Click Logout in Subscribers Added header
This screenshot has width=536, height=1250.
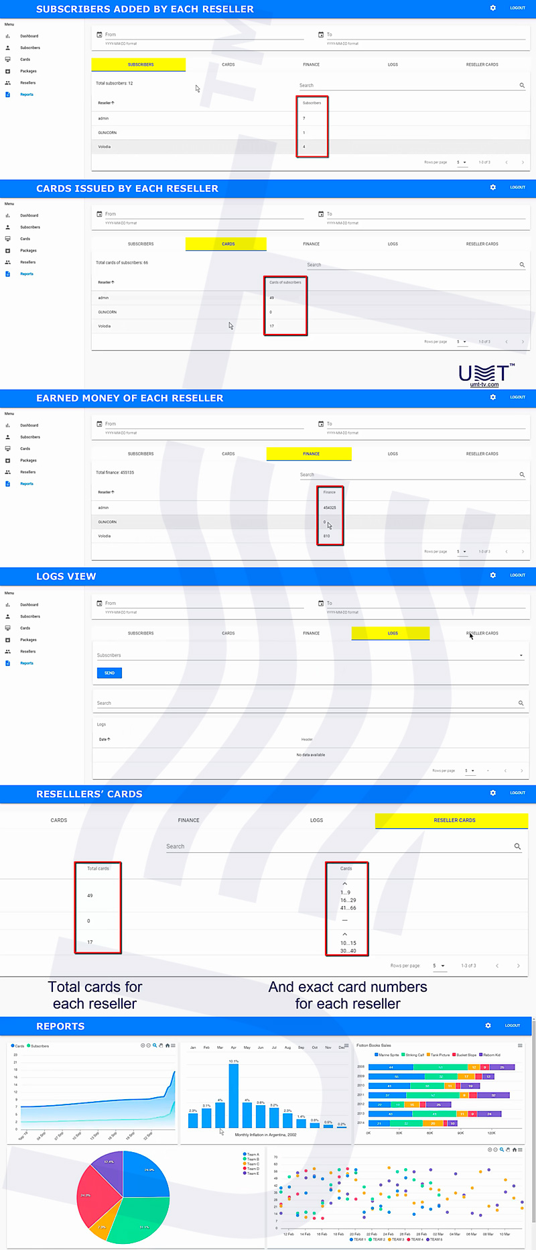tap(517, 8)
